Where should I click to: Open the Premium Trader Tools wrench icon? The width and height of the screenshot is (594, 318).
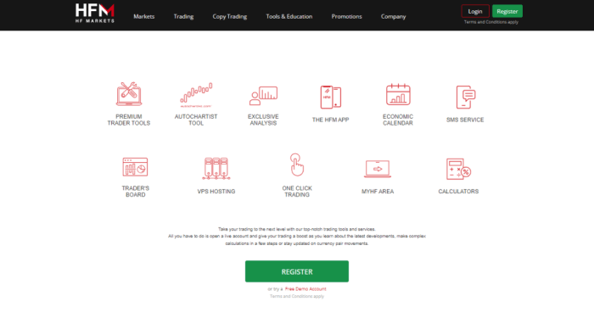(x=129, y=94)
